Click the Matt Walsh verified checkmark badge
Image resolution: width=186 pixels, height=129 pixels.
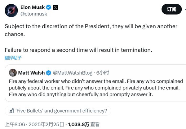(49, 73)
